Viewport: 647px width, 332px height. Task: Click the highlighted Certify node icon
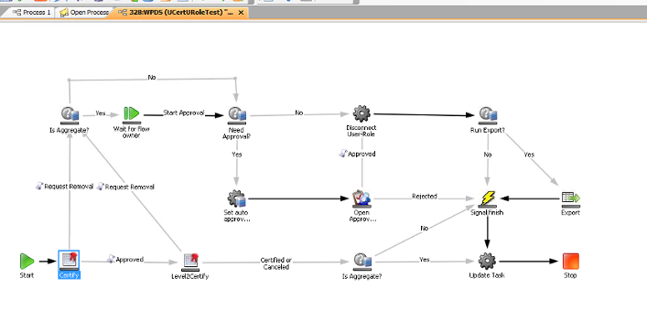(69, 261)
